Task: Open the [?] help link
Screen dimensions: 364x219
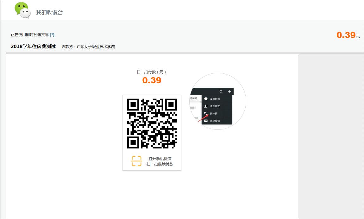Action: tap(52, 35)
